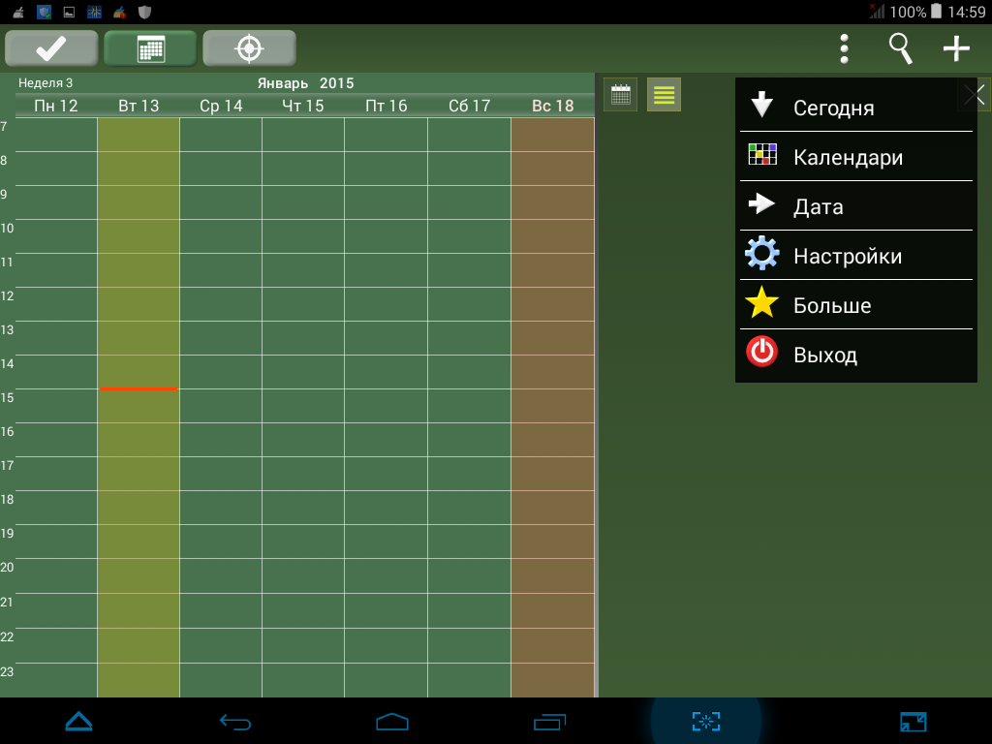
Task: Select Чт 15 day header
Action: pyautogui.click(x=303, y=106)
